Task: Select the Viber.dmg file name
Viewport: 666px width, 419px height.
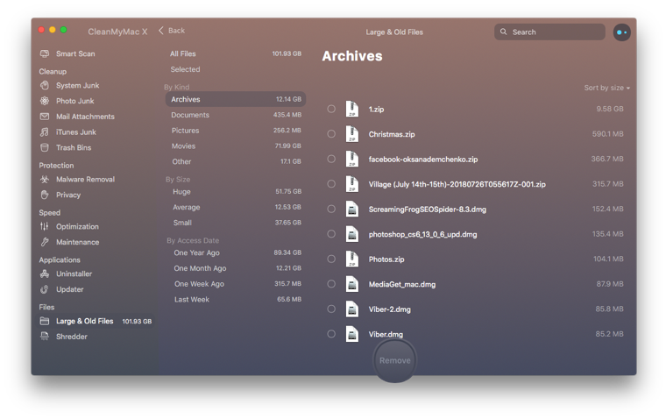Action: (x=386, y=334)
